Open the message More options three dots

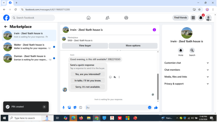(119, 77)
